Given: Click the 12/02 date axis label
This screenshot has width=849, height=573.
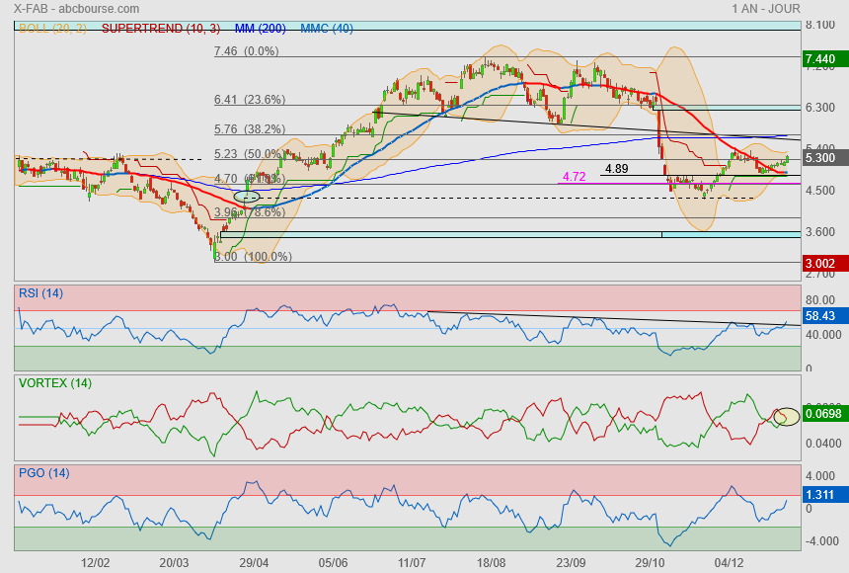Looking at the screenshot, I should point(95,563).
